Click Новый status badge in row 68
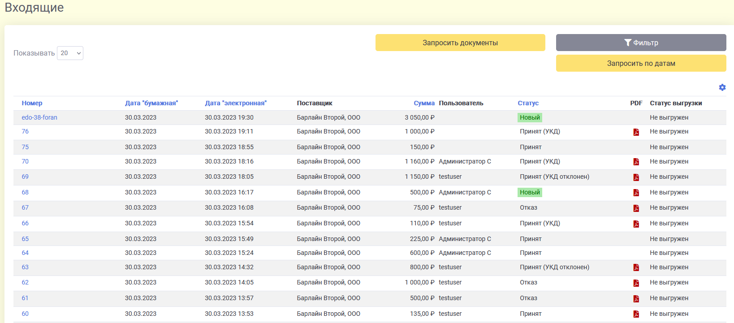Screen dimensions: 734x323 pos(530,192)
